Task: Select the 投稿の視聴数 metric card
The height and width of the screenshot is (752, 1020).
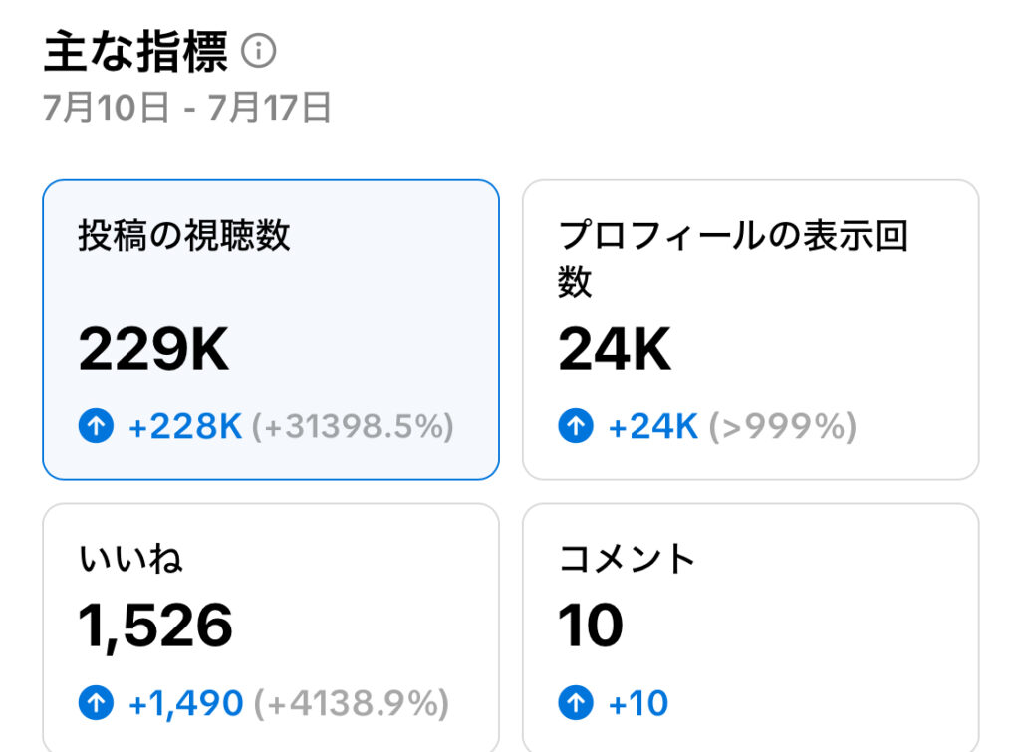Action: pos(271,330)
